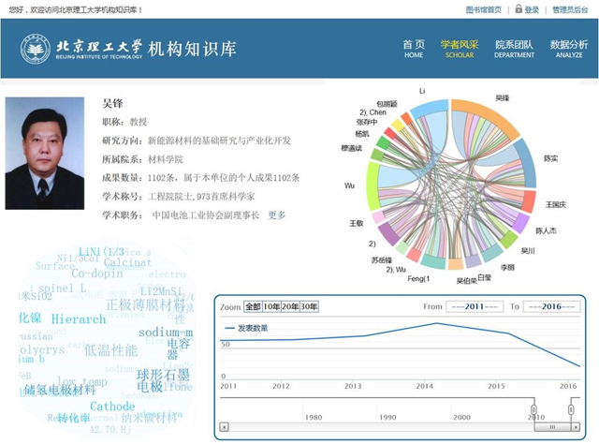Set chart zoom to 全部
599x444 pixels.
(253, 306)
